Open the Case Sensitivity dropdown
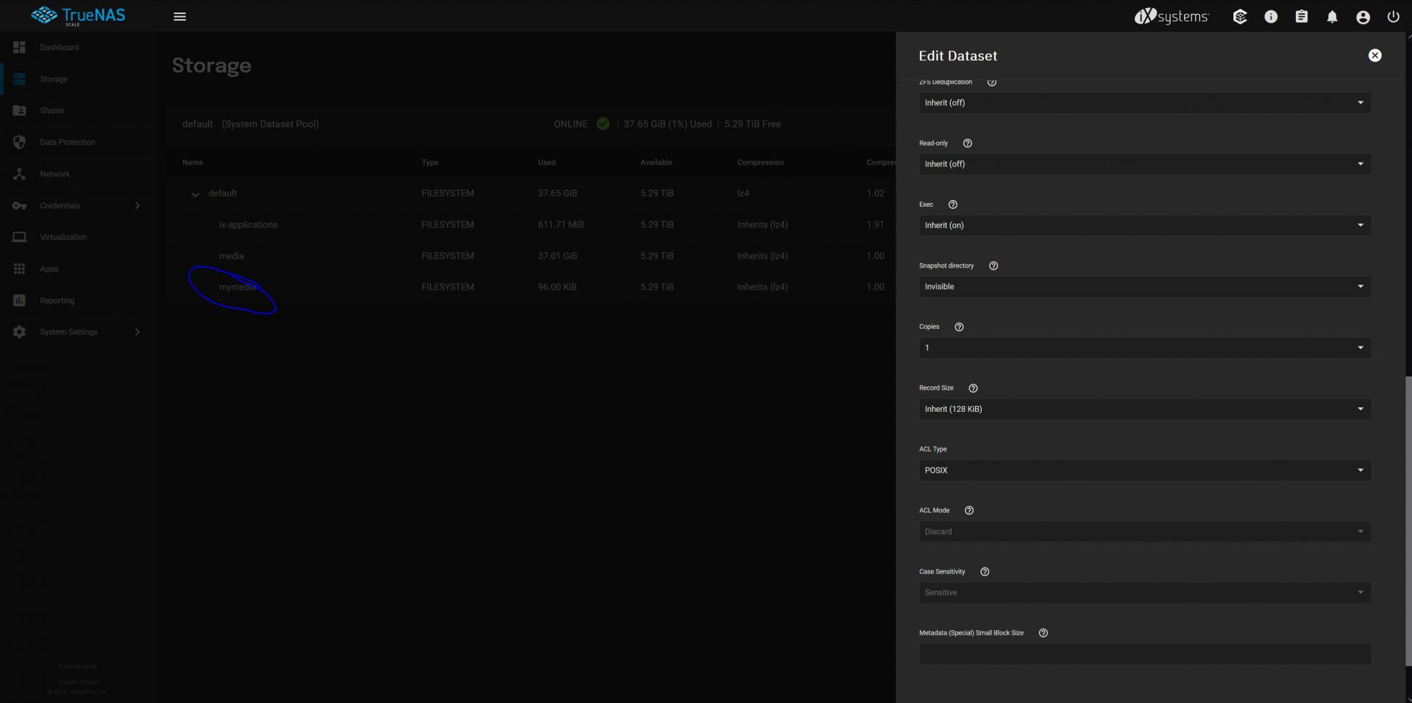1412x703 pixels. [1144, 593]
